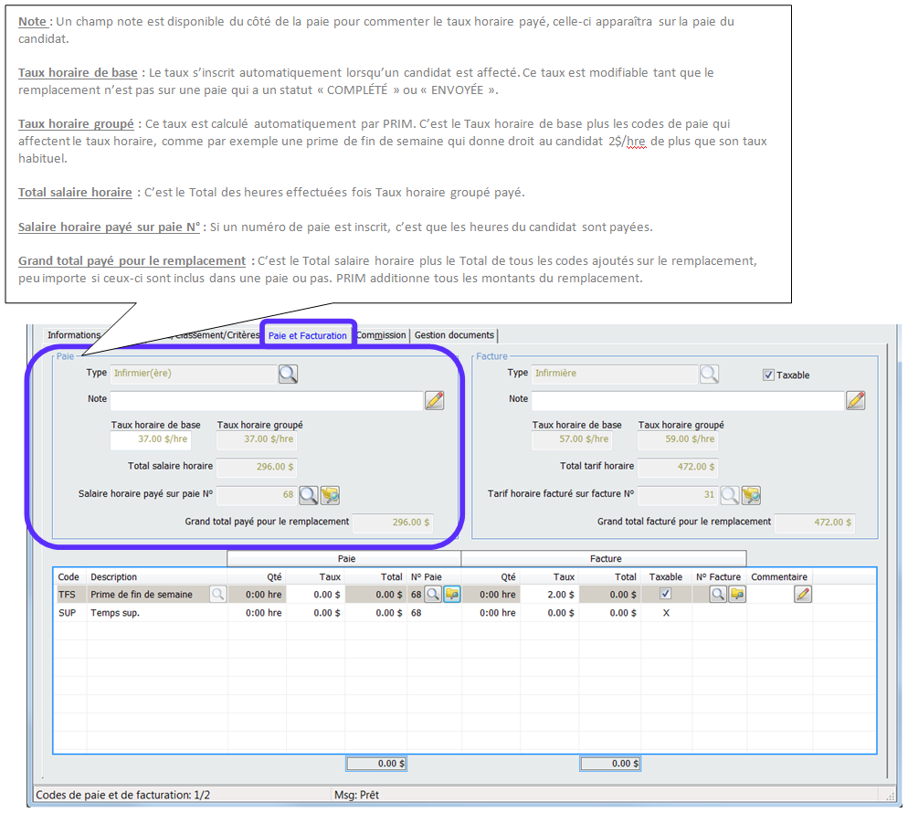Open the linked pay folder icon beside paie N° 68
Image resolution: width=908 pixels, height=813 pixels.
tap(330, 495)
